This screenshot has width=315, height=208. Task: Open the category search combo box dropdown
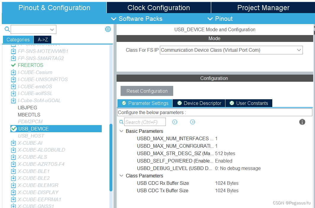coord(52,29)
